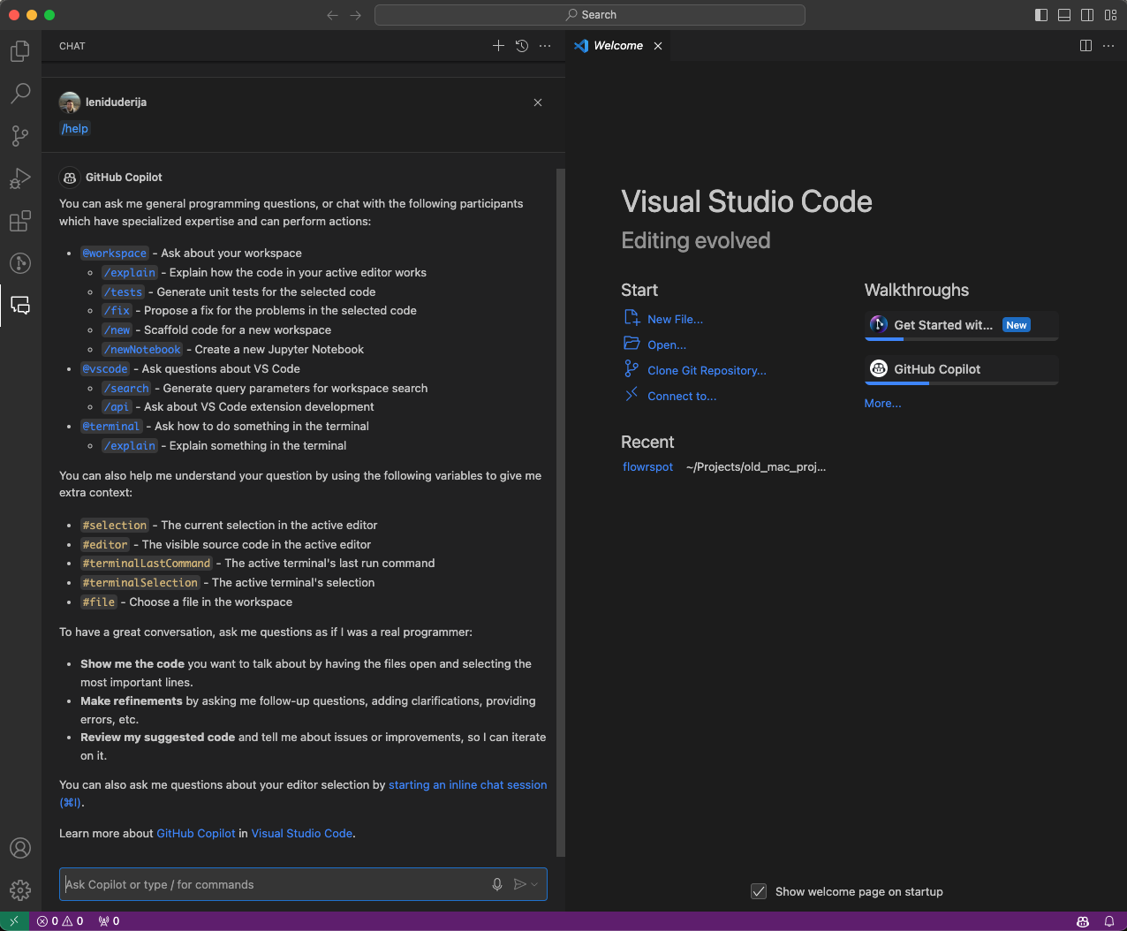Open the Accounts menu icon
This screenshot has width=1127, height=931.
click(19, 848)
